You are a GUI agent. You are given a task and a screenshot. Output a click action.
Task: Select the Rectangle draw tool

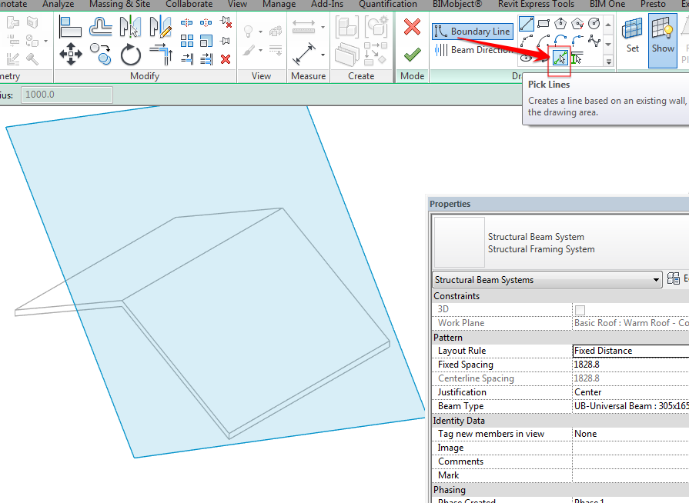pyautogui.click(x=544, y=24)
